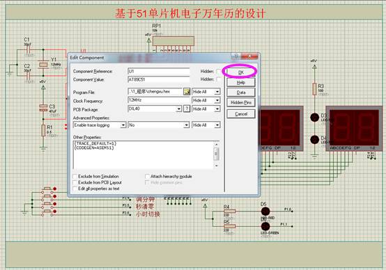This screenshot has width=386, height=270.
Task: Toggle Hidden checkbox for Component Reference
Action: coord(218,71)
